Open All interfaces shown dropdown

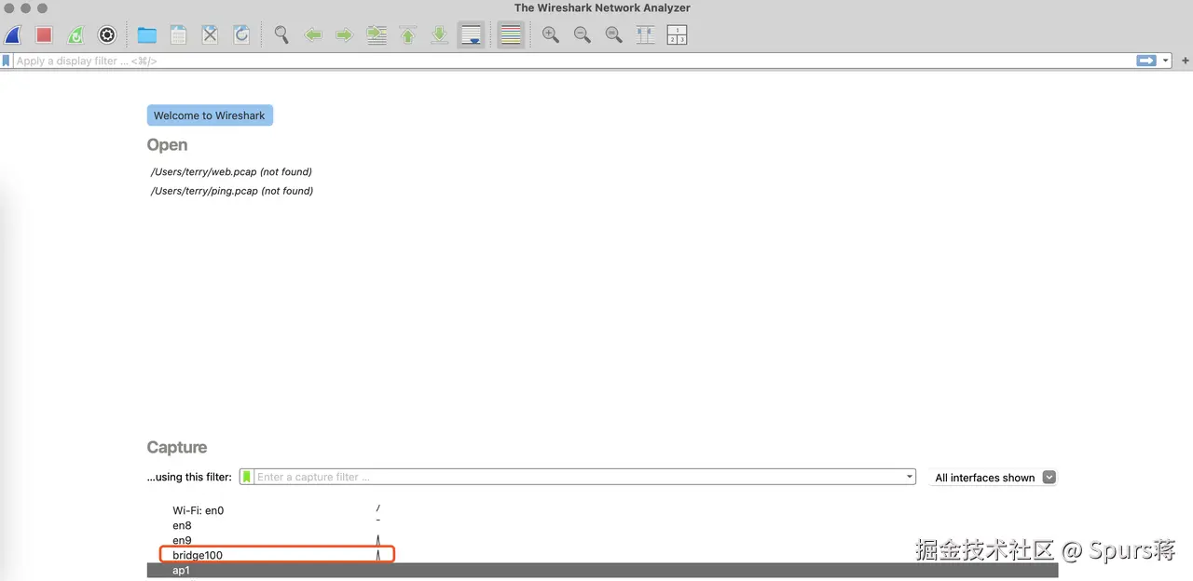[994, 477]
